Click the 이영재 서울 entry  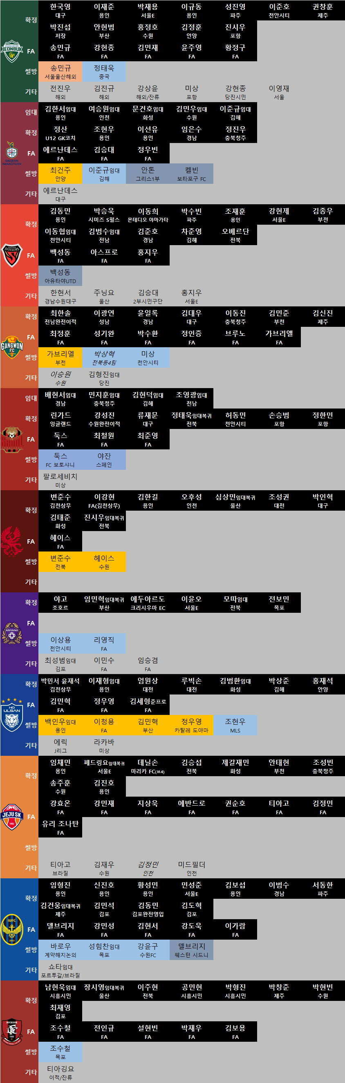[279, 92]
